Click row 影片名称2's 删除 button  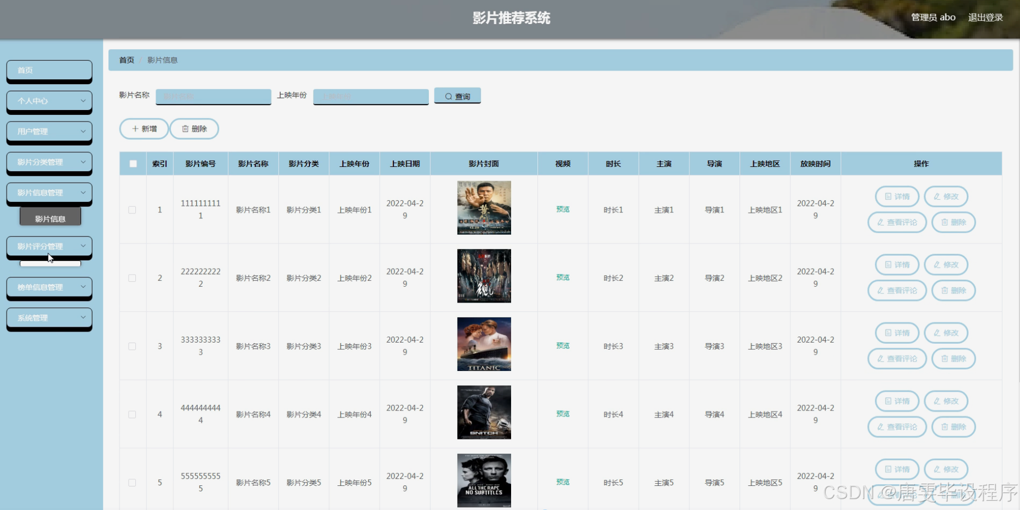click(954, 291)
